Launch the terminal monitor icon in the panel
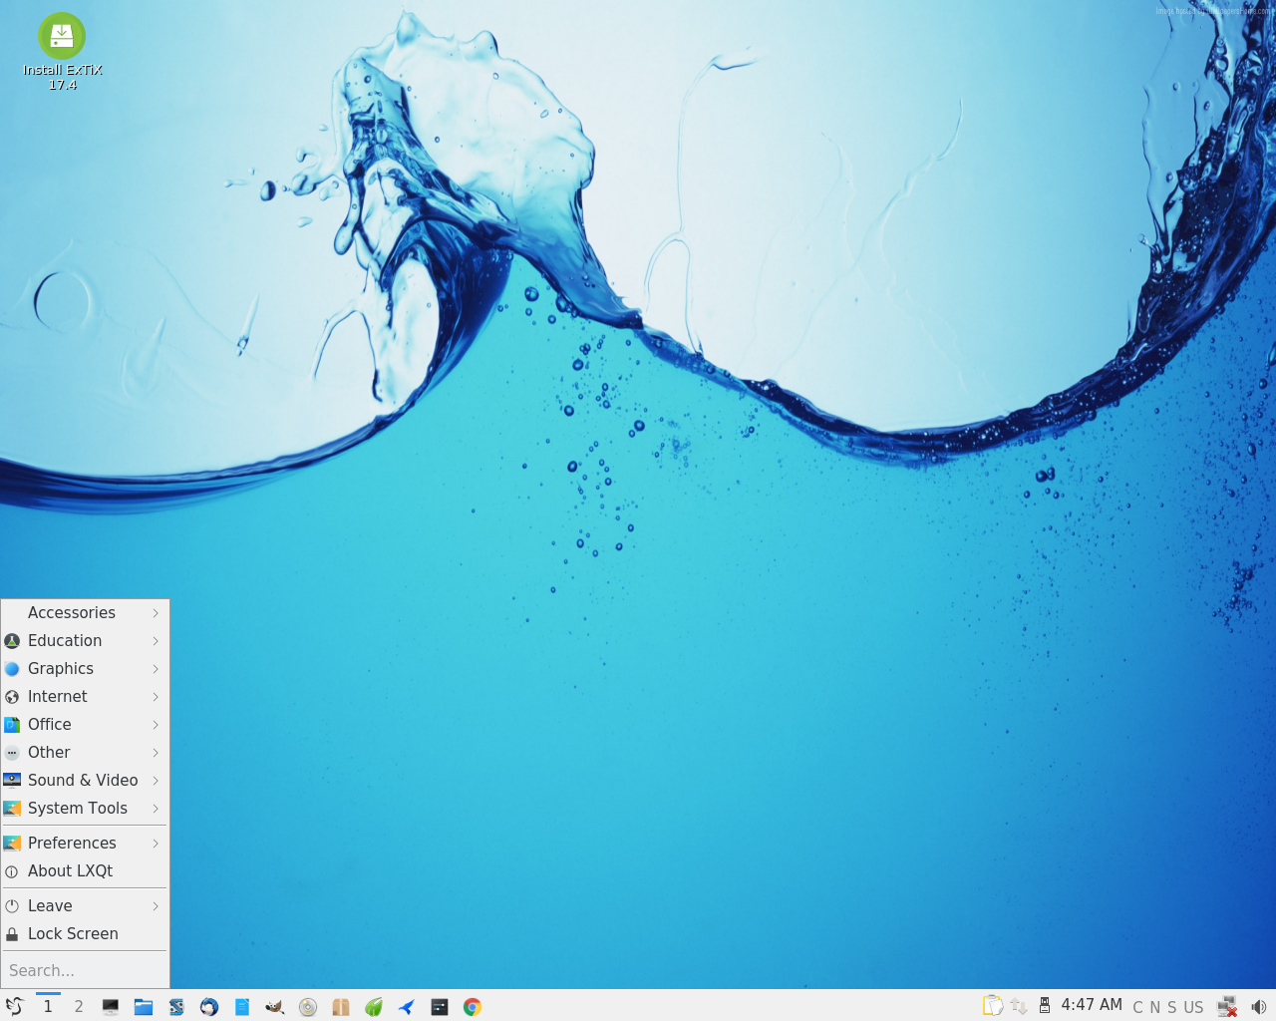Image resolution: width=1276 pixels, height=1021 pixels. (111, 1007)
